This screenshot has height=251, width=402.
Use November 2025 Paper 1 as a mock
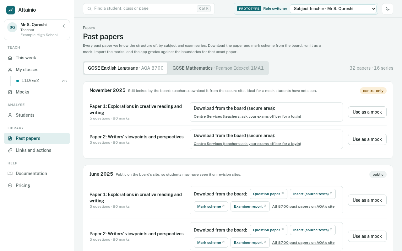coord(367,112)
